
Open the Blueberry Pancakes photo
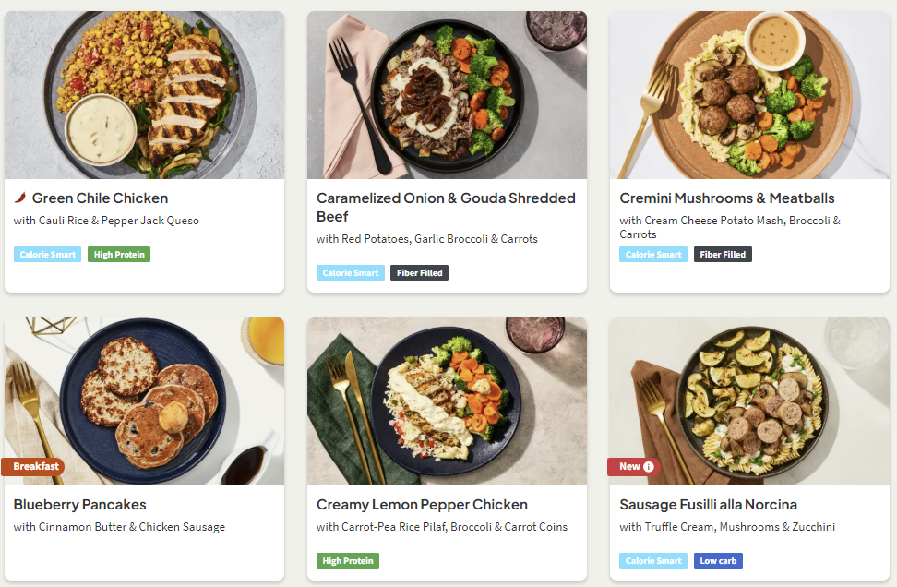pyautogui.click(x=144, y=401)
